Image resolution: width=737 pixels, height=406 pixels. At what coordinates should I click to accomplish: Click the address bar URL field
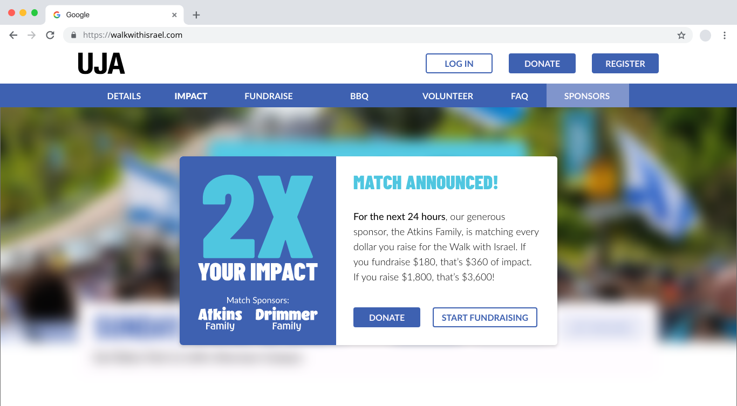378,35
